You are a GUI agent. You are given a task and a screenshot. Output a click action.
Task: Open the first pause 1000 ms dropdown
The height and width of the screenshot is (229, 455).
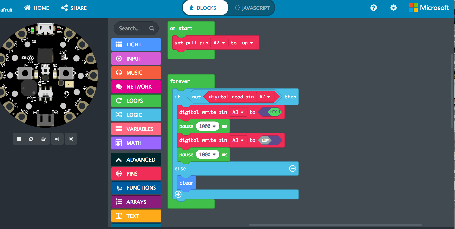click(208, 126)
